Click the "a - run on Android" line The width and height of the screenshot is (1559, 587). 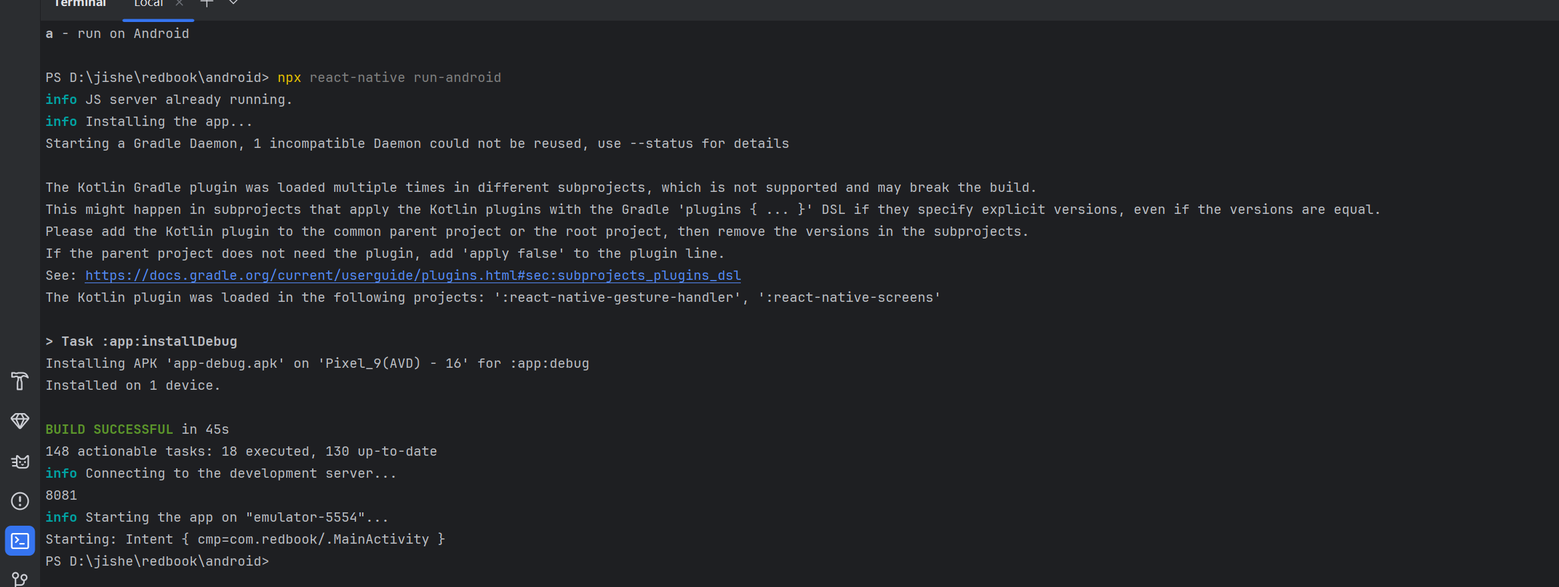pos(117,34)
